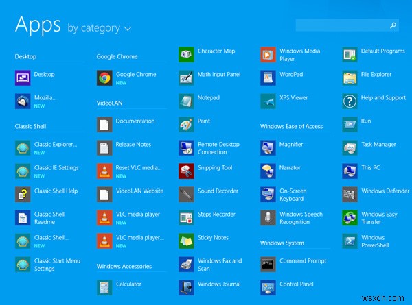
Task: Select the VideoLAN category header
Action: (109, 103)
